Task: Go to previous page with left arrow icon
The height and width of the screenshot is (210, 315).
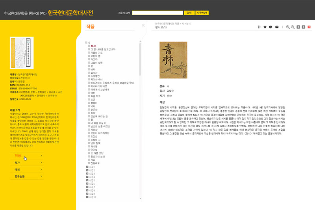Action: (x=298, y=27)
